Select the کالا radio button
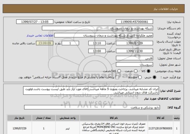The image size is (190, 134). [148, 71]
